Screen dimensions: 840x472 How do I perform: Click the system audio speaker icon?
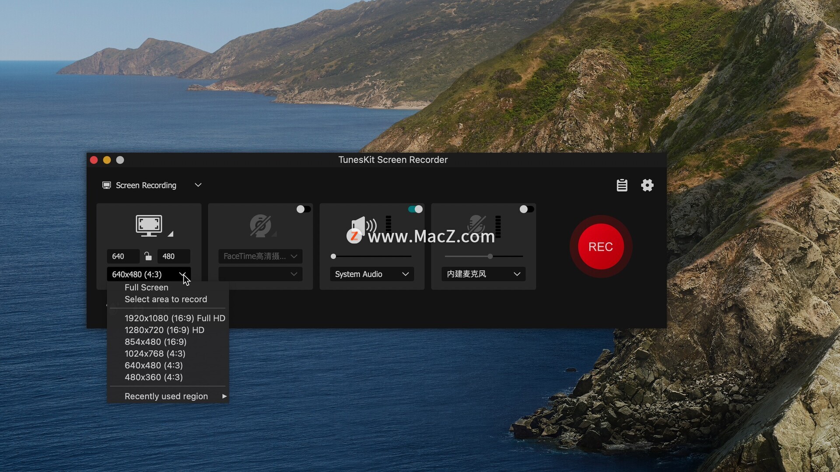tap(363, 226)
